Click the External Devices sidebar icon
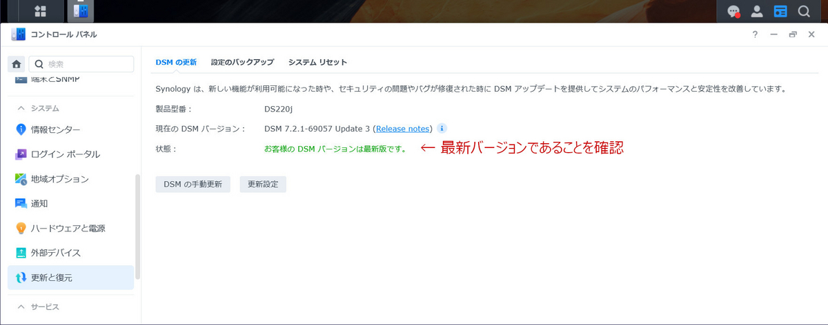The image size is (828, 325). (21, 253)
